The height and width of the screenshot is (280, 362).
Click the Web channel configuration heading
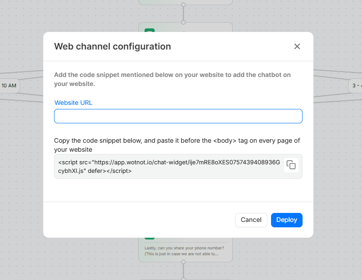coord(113,46)
